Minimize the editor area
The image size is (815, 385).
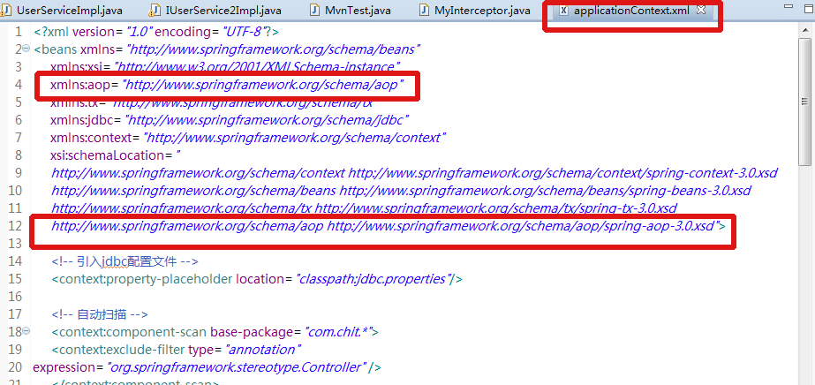pos(790,7)
